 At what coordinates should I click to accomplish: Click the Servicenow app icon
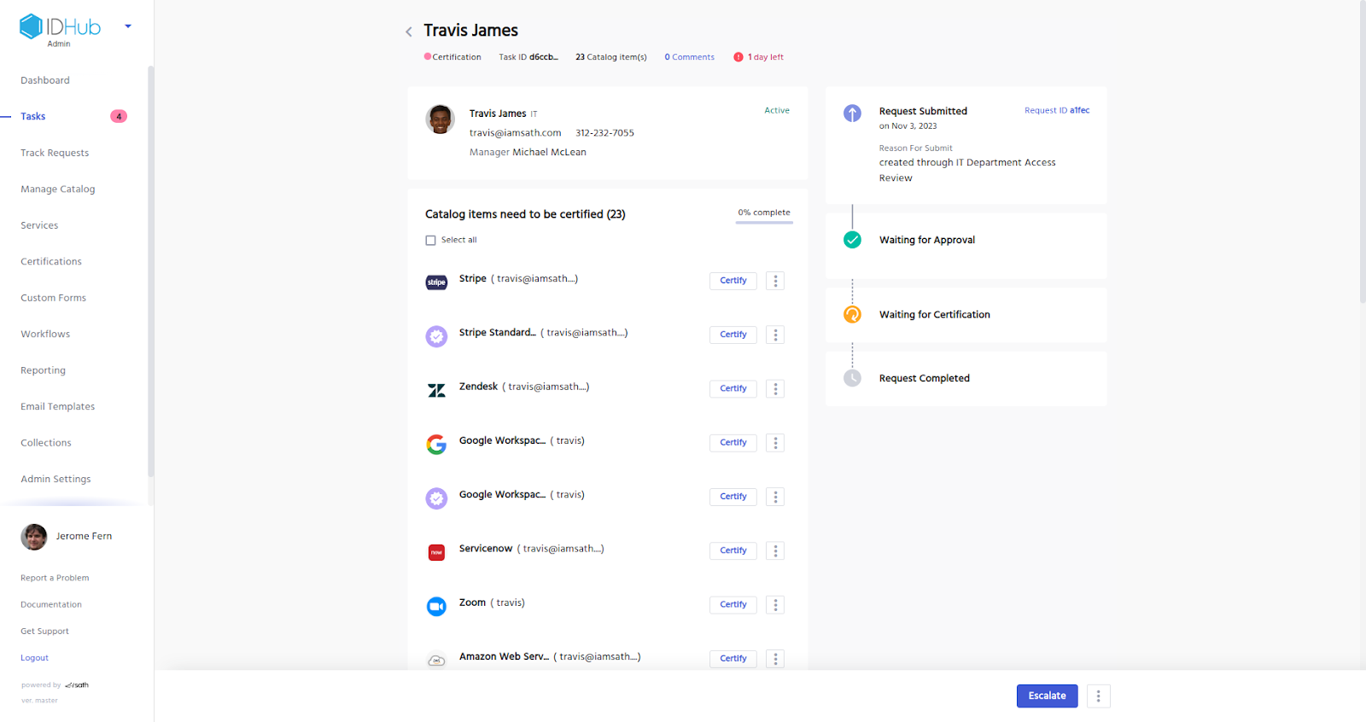click(436, 552)
